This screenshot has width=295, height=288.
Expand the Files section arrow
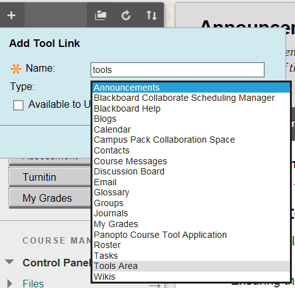click(9, 284)
